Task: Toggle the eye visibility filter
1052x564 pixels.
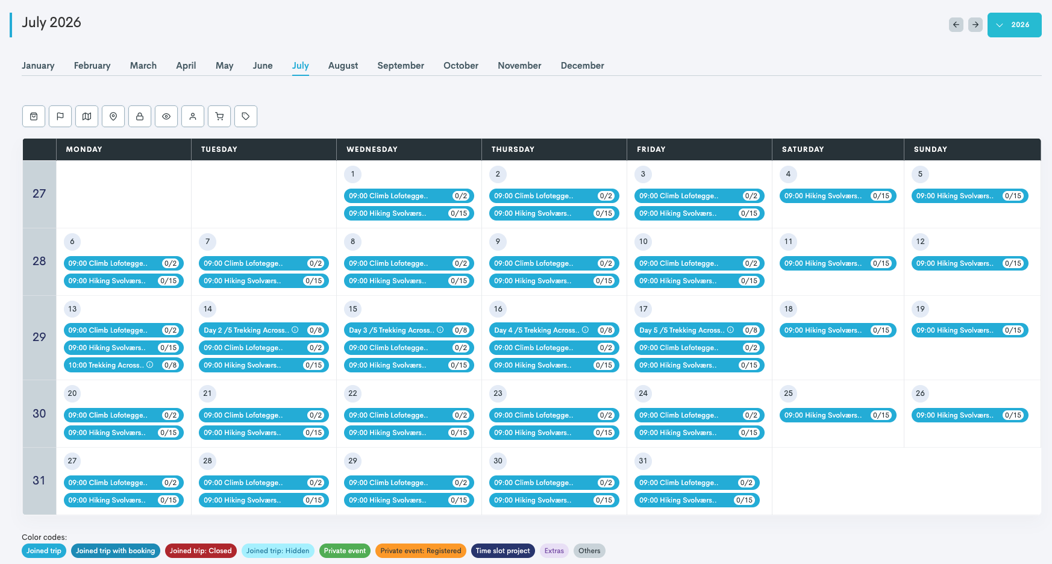Action: [166, 116]
